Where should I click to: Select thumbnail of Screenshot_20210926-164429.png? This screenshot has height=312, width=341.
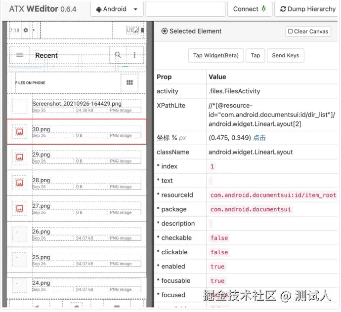pyautogui.click(x=20, y=106)
